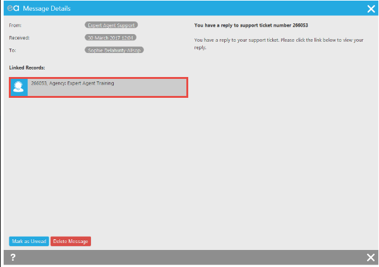Screen dimensions: 379x267
Task: Click the question mark help icon
Action: point(13,257)
